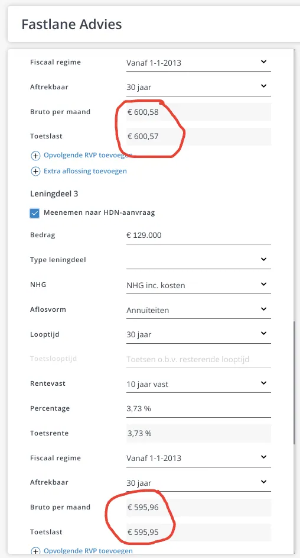Click Toetsrente value 3,73 %
Image resolution: width=300 pixels, height=558 pixels.
(x=198, y=433)
